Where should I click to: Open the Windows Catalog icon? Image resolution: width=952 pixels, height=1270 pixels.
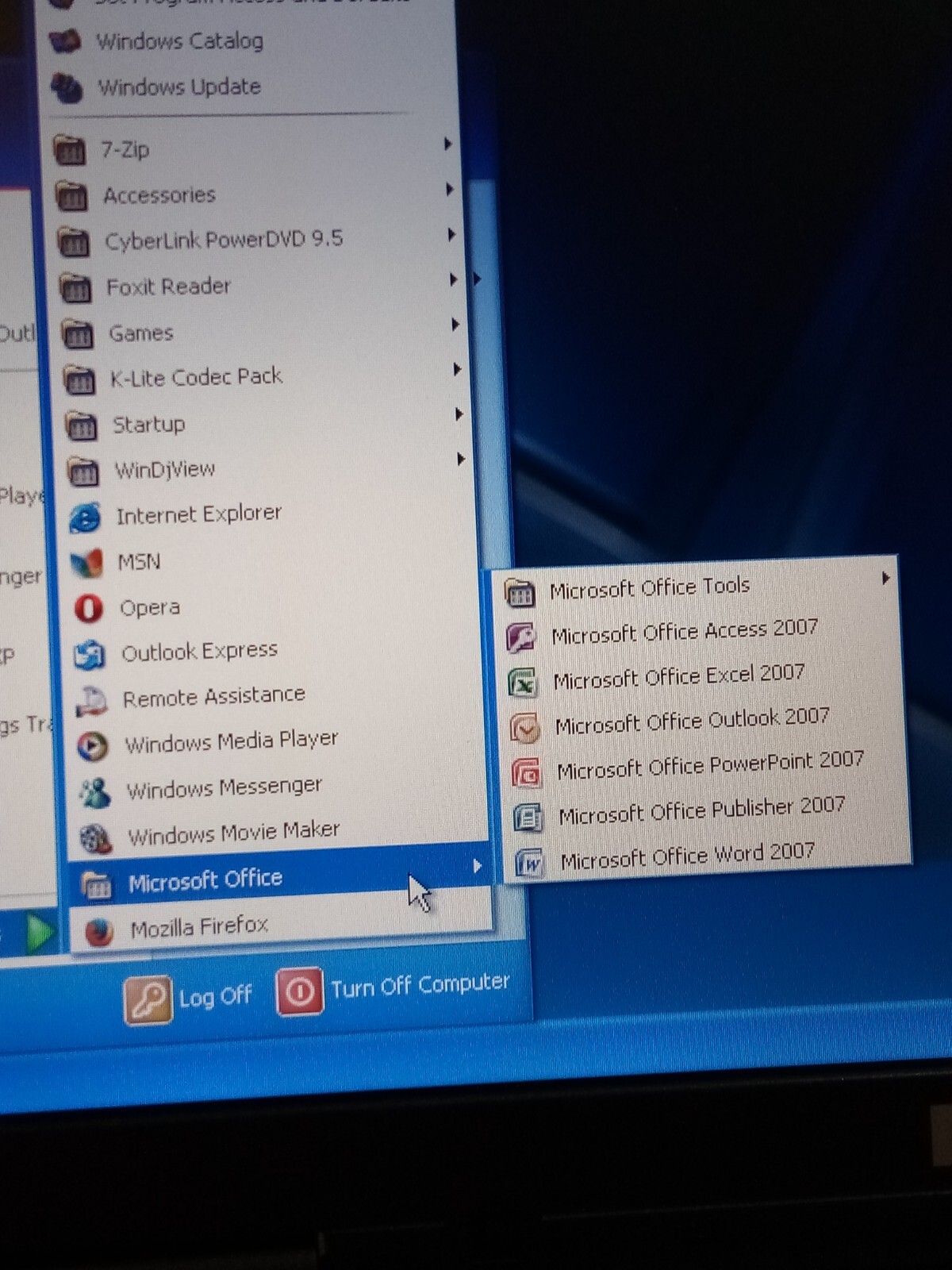click(x=66, y=41)
